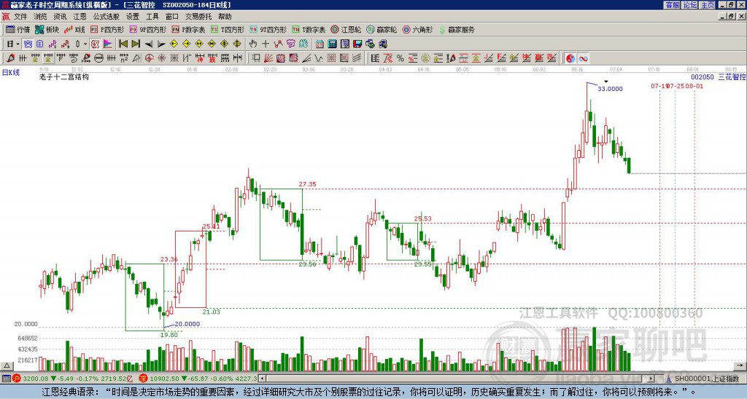Click the 主页 homepage button
This screenshot has height=399, width=747.
tap(708, 5)
